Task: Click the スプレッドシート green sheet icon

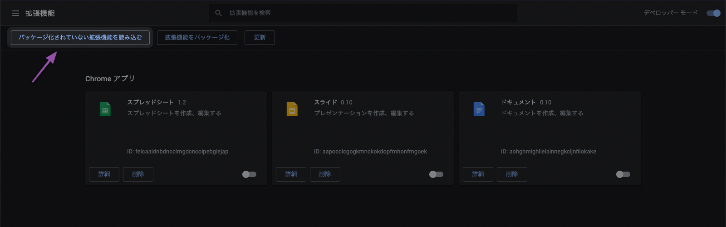Action: 105,109
